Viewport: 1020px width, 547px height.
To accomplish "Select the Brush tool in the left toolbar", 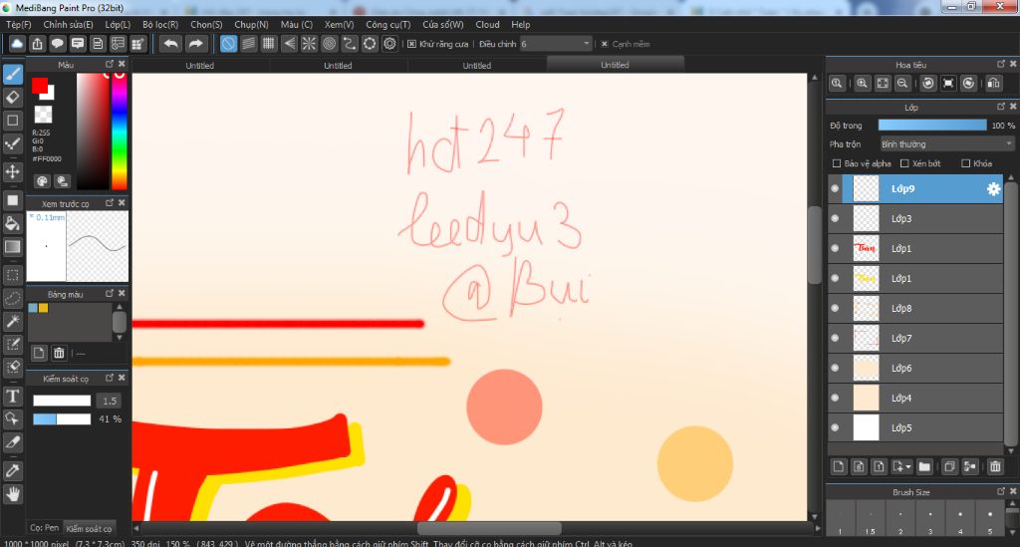I will [x=13, y=74].
